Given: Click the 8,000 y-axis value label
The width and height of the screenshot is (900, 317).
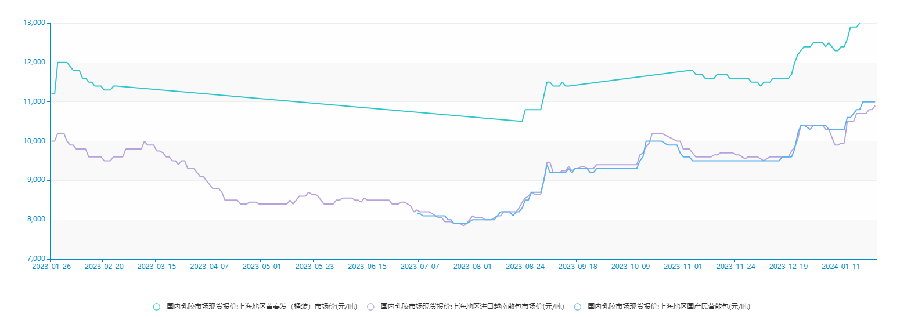Looking at the screenshot, I should 36,220.
